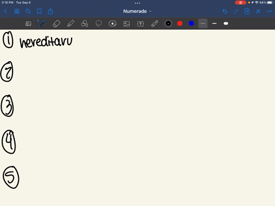
Task: Bookmark this page
Action: pyautogui.click(x=39, y=11)
